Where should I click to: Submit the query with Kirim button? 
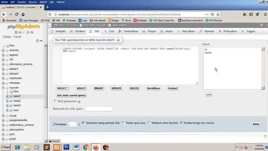tap(256, 124)
